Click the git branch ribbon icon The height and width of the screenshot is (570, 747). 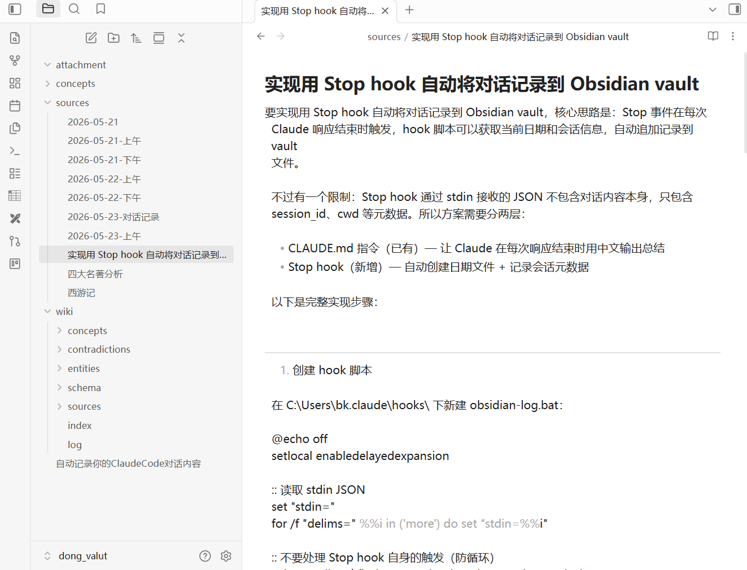pyautogui.click(x=15, y=241)
